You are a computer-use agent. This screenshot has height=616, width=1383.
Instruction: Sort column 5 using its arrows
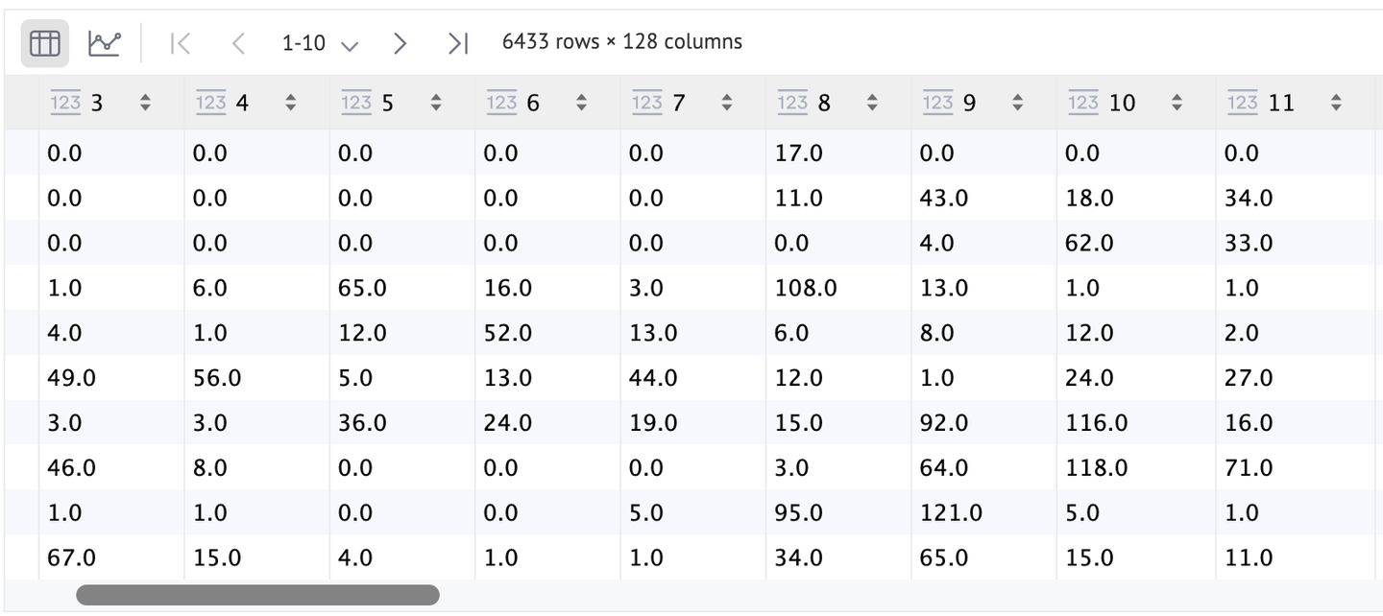[x=436, y=103]
